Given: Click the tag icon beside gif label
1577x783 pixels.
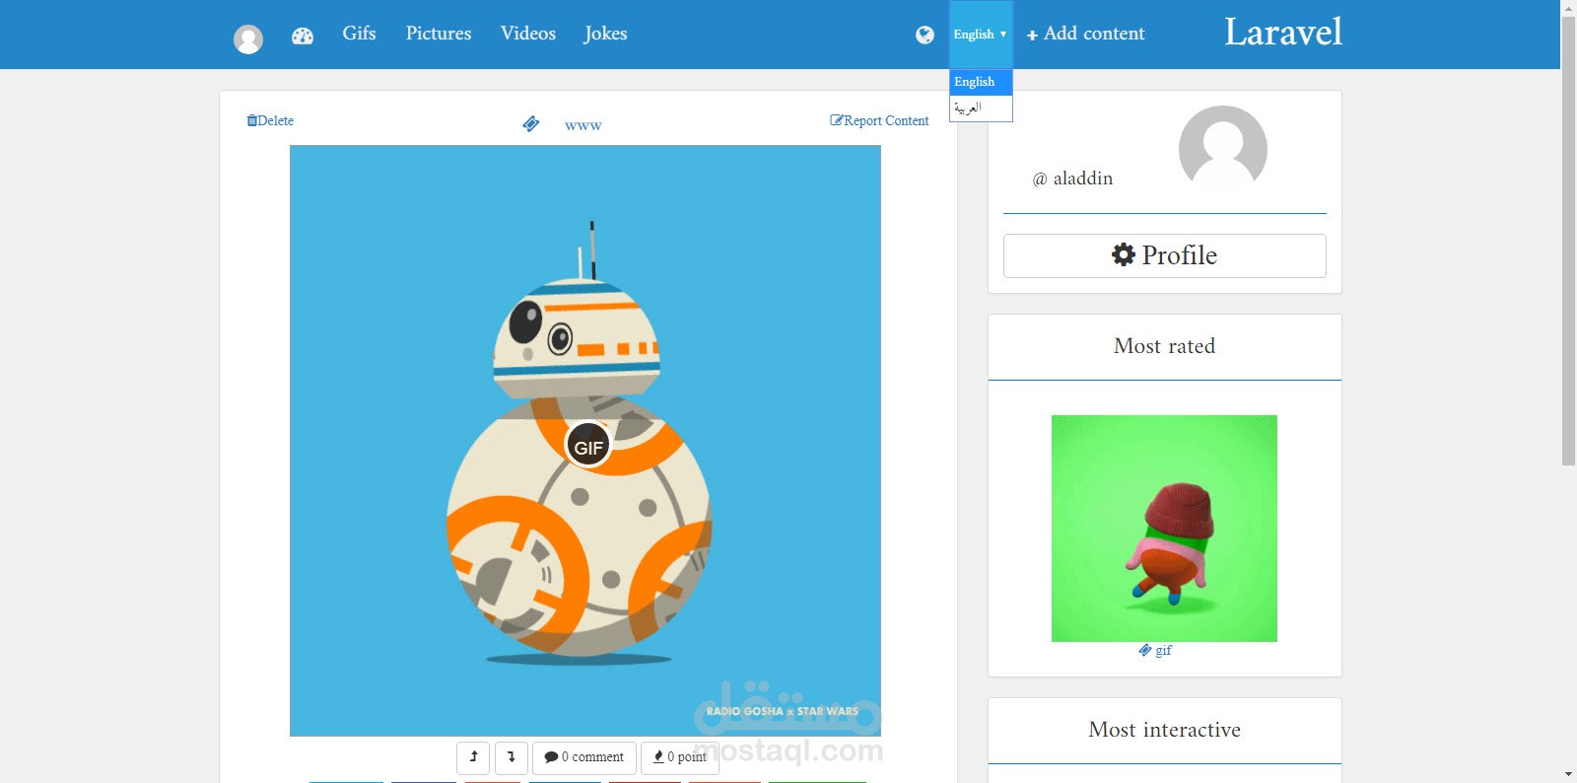Looking at the screenshot, I should (x=1144, y=650).
